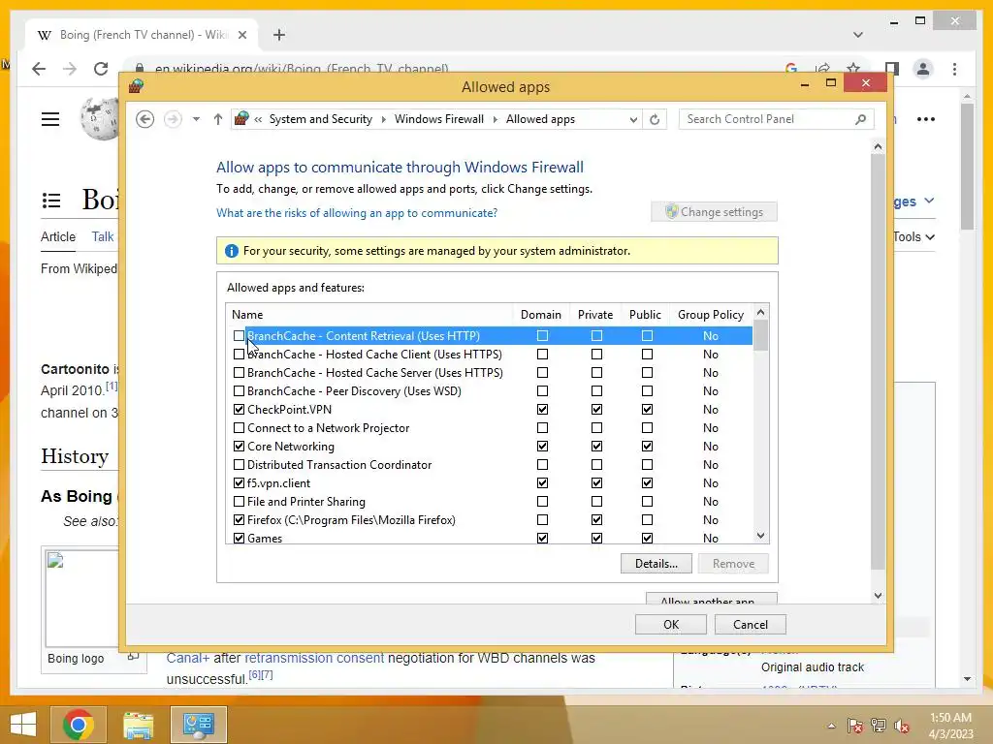
Task: Click the Action Center flag tray icon
Action: tap(854, 726)
